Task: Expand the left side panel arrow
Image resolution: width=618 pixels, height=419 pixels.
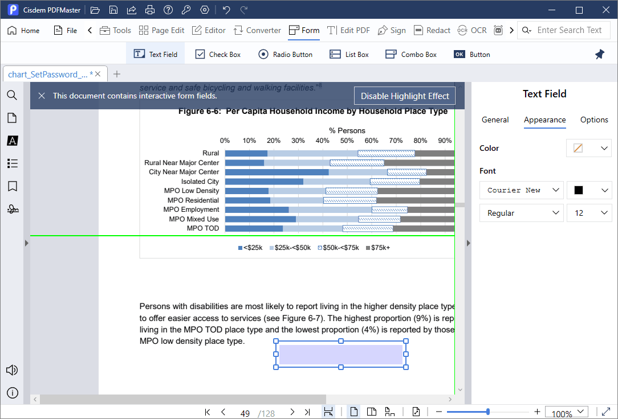Action: point(26,243)
